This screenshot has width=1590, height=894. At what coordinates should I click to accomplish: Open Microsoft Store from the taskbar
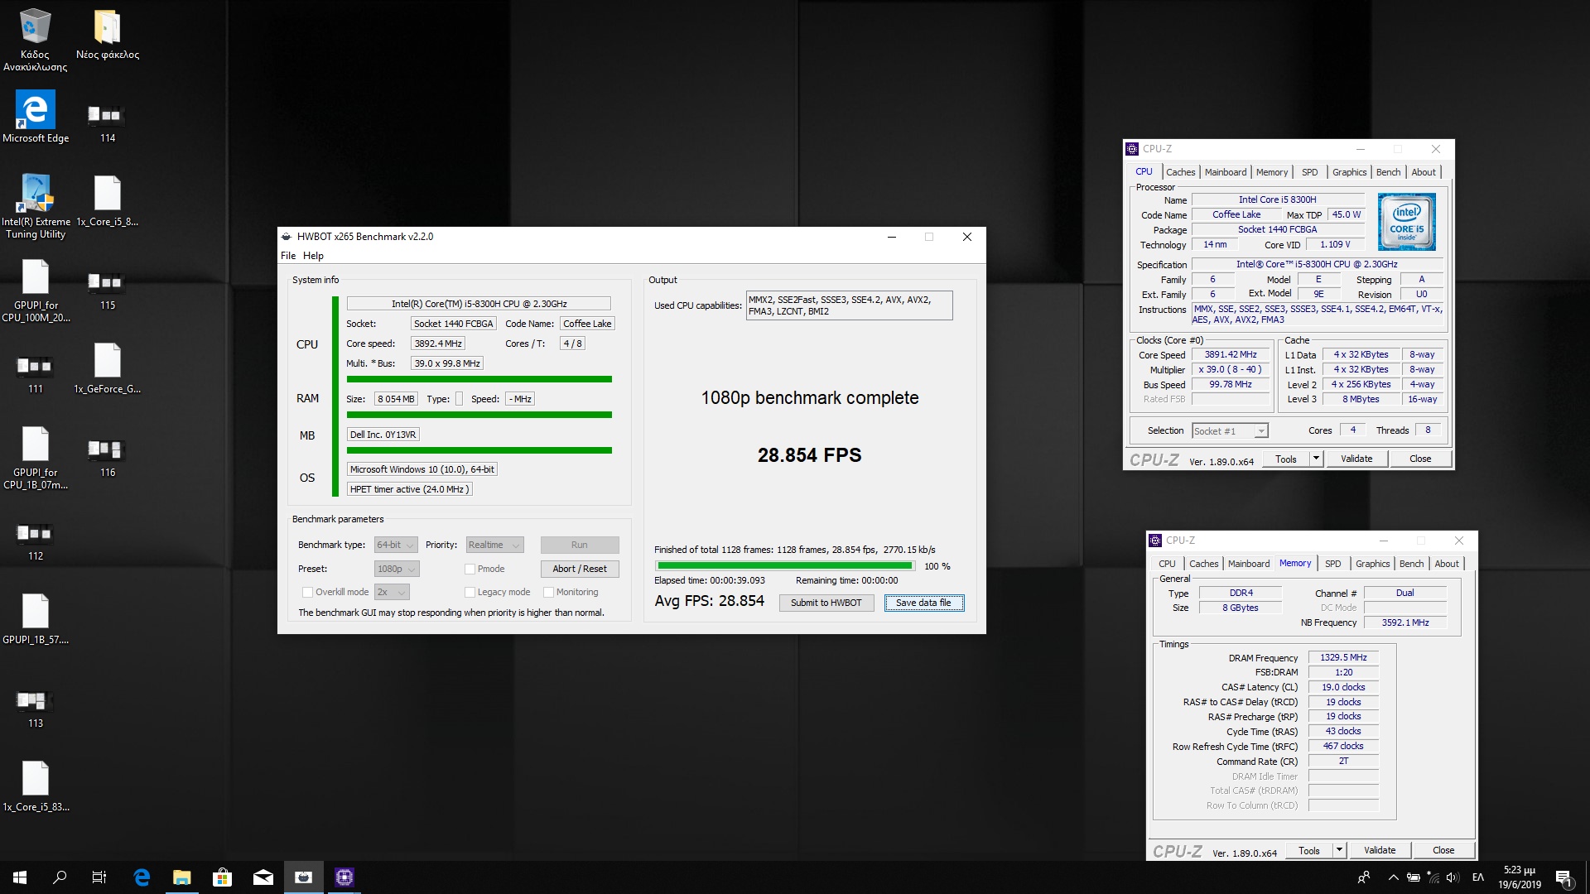(x=223, y=877)
